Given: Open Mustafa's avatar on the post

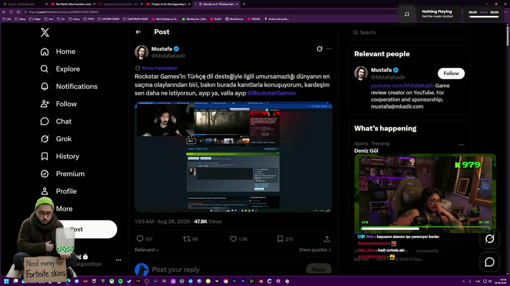Looking at the screenshot, I should pyautogui.click(x=141, y=52).
